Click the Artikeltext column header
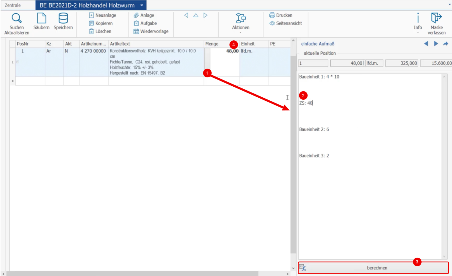The width and height of the screenshot is (452, 276). 156,44
